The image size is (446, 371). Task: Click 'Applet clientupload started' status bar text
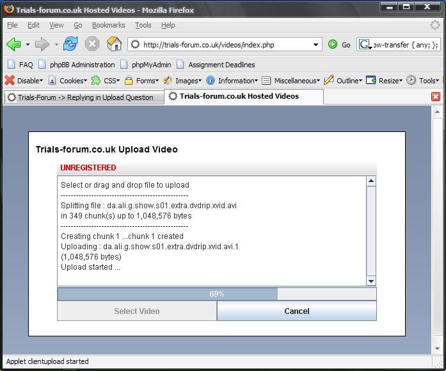click(x=47, y=361)
